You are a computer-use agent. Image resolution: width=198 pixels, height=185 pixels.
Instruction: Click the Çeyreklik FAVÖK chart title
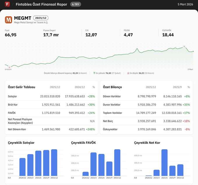[84, 143]
